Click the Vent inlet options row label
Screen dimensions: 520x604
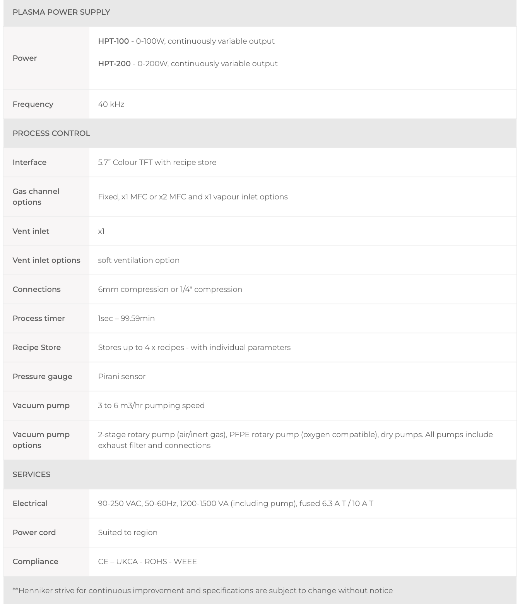pos(46,260)
